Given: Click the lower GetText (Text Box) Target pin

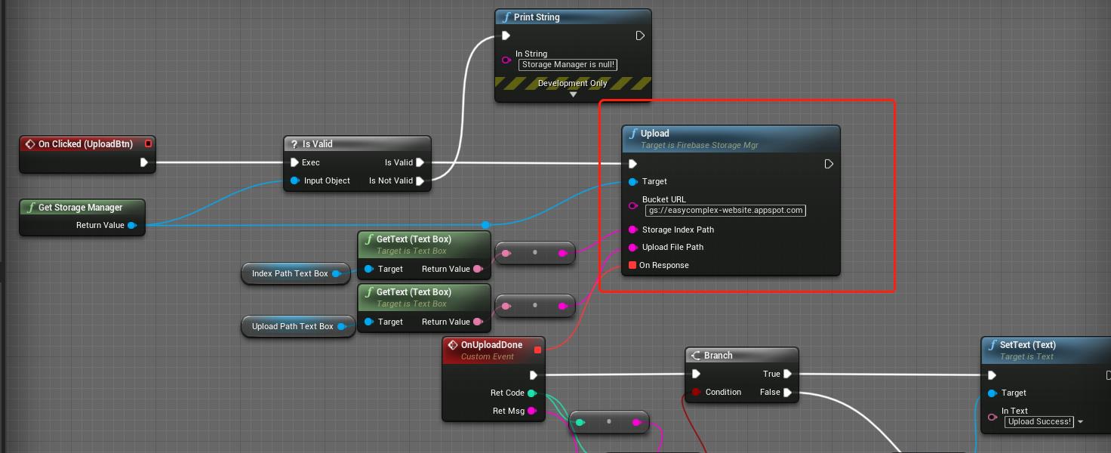Looking at the screenshot, I should click(368, 322).
